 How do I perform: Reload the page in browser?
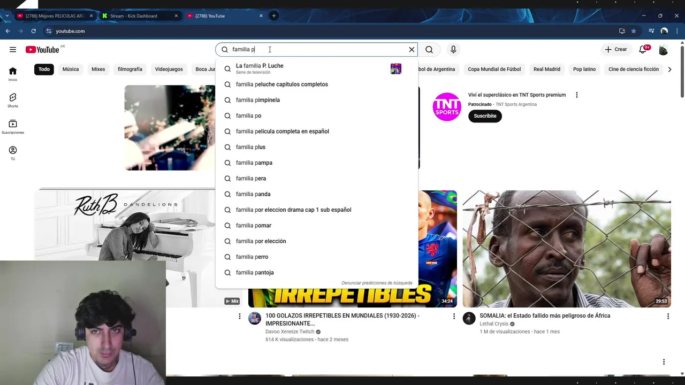tap(33, 31)
